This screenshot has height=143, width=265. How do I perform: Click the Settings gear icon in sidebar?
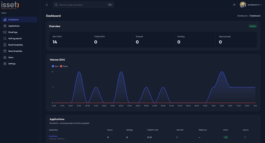point(5,64)
